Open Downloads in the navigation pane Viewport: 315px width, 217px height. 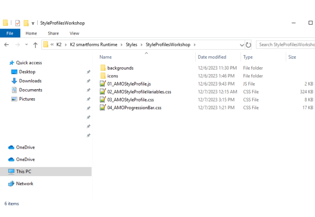pyautogui.click(x=30, y=81)
